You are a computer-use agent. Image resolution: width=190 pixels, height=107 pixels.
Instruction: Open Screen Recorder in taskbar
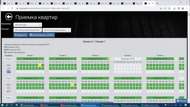pos(27,105)
